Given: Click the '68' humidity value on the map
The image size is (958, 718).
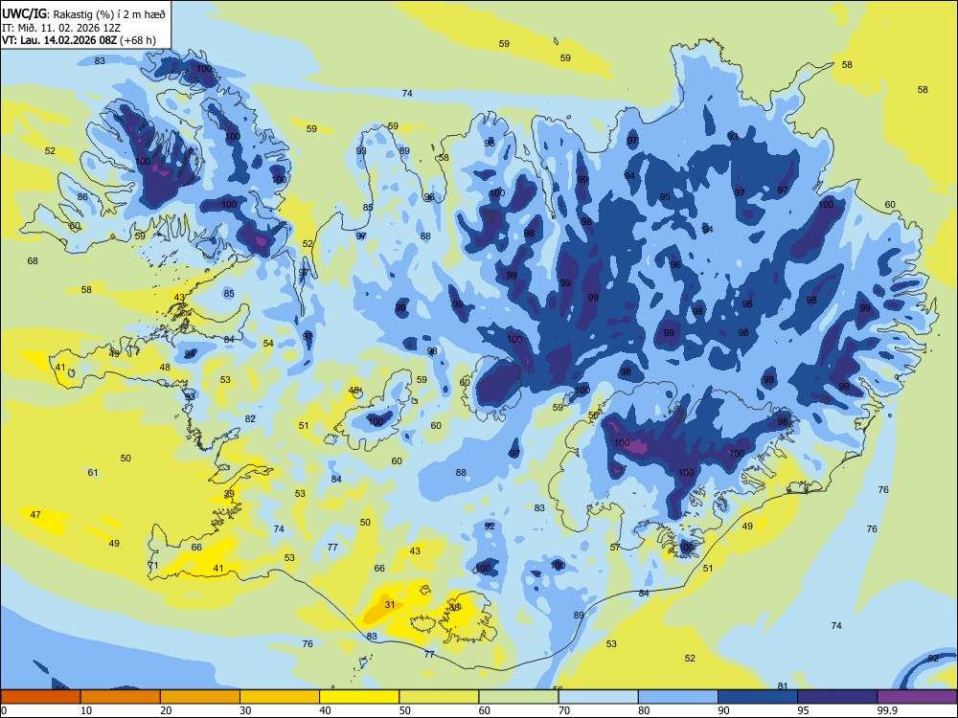Looking at the screenshot, I should (x=33, y=260).
